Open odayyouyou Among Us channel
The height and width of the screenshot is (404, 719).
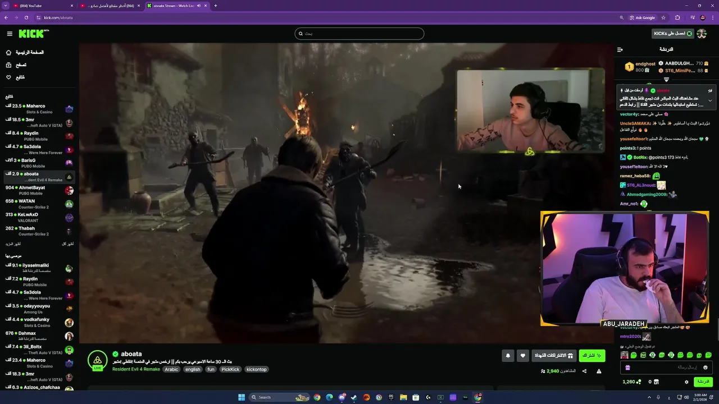click(39, 309)
